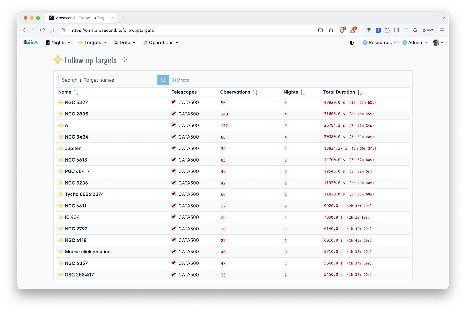This screenshot has width=466, height=312.
Task: Click the Targets star icon in navbar
Action: tap(81, 42)
